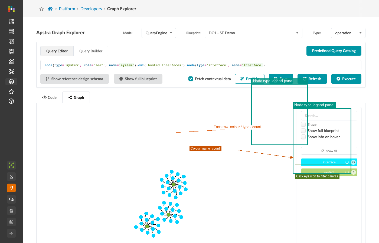Click the orange notifications bell icon
Screen dimensions: 379x243
pyautogui.click(x=11, y=188)
